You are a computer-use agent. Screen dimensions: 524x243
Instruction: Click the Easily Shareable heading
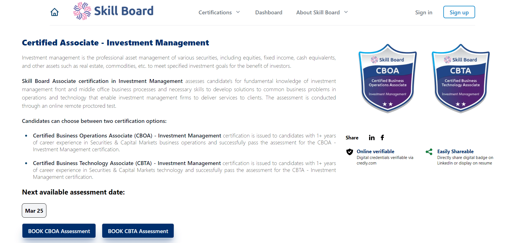point(455,151)
